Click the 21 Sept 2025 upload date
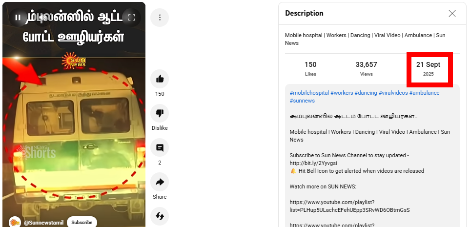Screen dimensions: 470x227 429,69
